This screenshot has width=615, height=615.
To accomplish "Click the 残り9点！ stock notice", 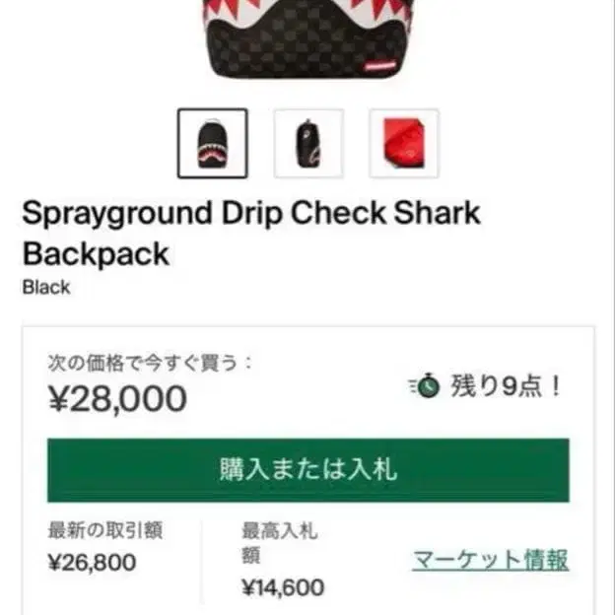I will (x=506, y=386).
